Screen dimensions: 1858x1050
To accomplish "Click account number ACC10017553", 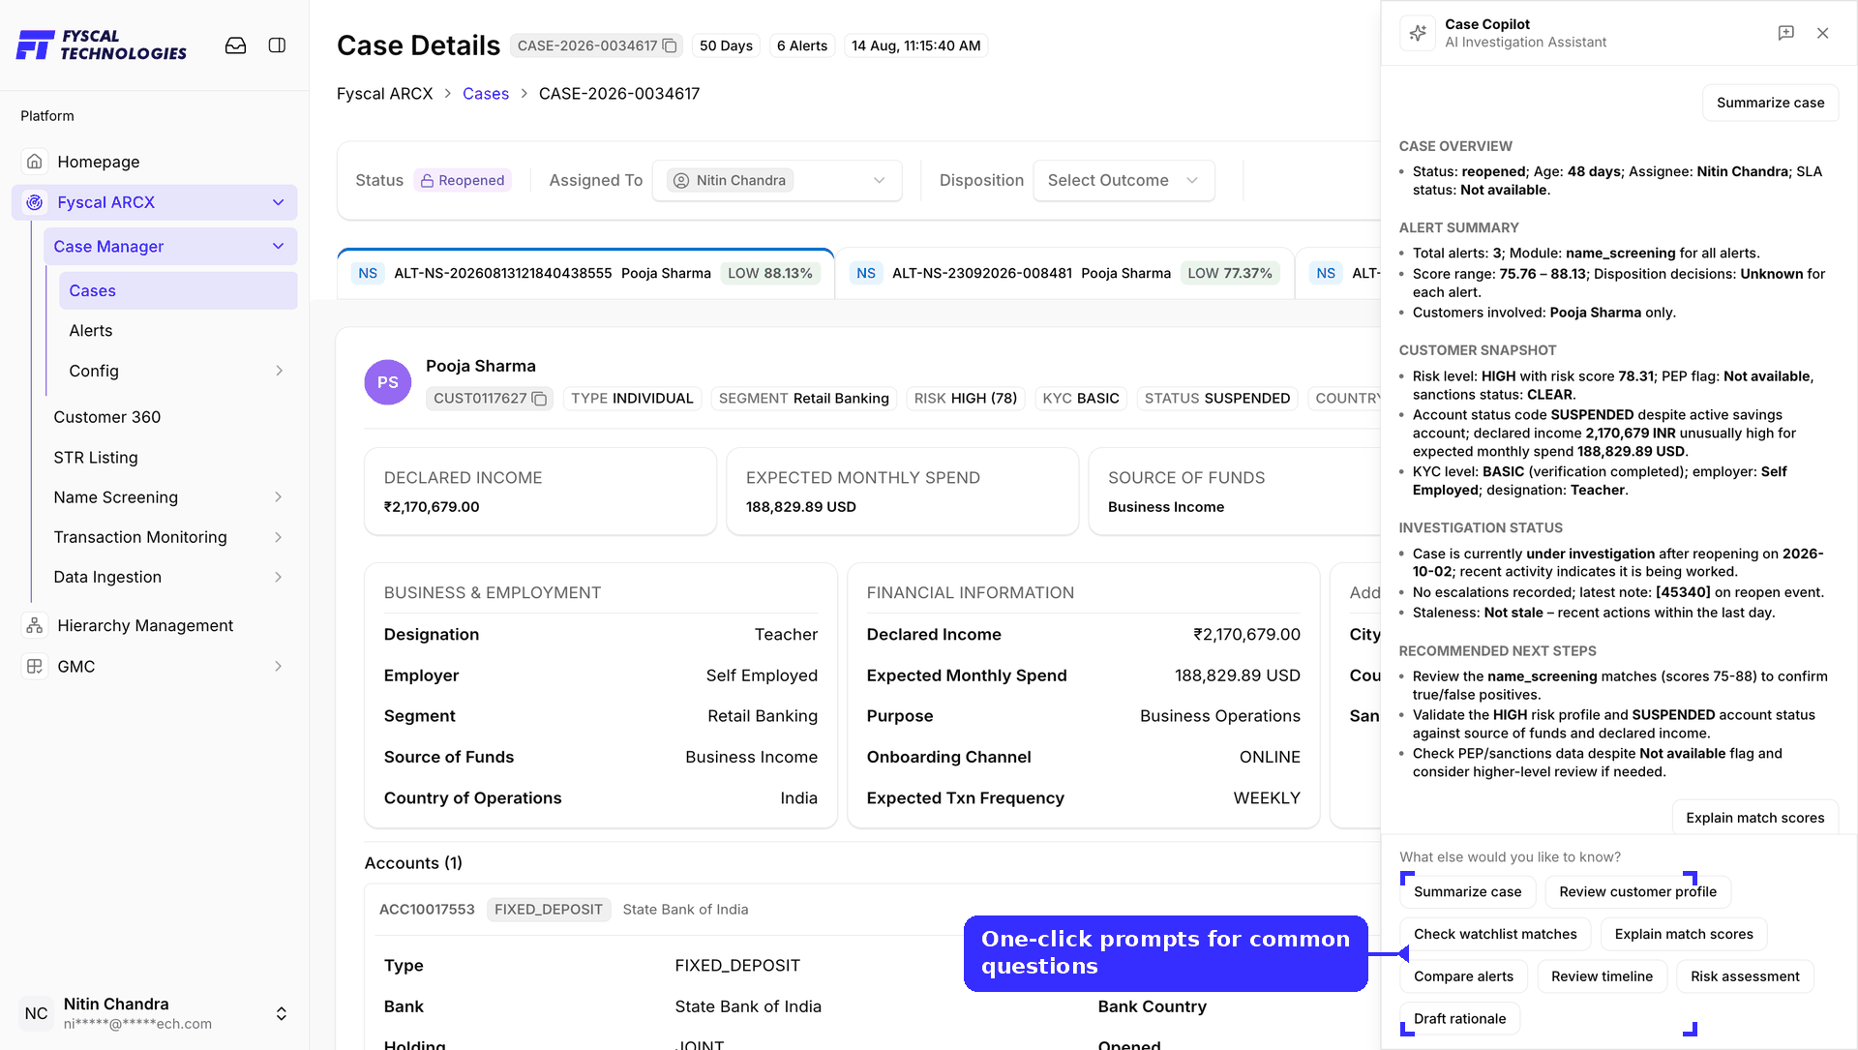I will [x=427, y=910].
